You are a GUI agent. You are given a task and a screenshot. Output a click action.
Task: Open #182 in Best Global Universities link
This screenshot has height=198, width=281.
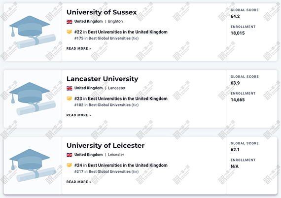[x=103, y=105]
